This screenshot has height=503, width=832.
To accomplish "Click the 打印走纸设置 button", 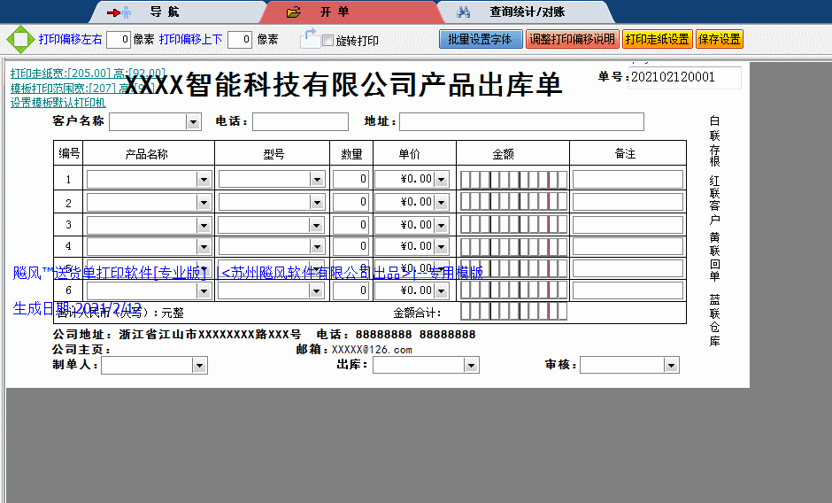I will (x=658, y=39).
